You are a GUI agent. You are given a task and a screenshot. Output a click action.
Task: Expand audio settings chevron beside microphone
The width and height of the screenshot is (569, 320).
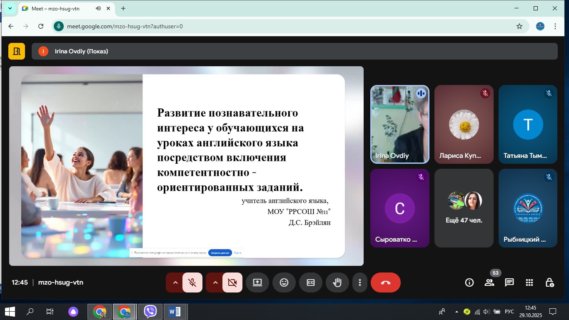175,282
